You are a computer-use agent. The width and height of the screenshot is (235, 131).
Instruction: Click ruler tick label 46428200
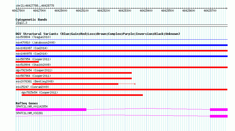(x=104, y=11)
